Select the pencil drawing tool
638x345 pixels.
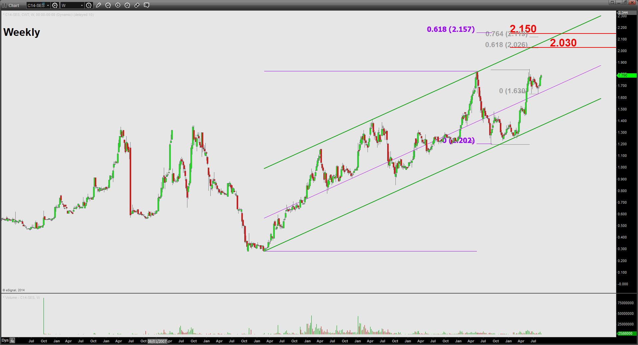(98, 5)
